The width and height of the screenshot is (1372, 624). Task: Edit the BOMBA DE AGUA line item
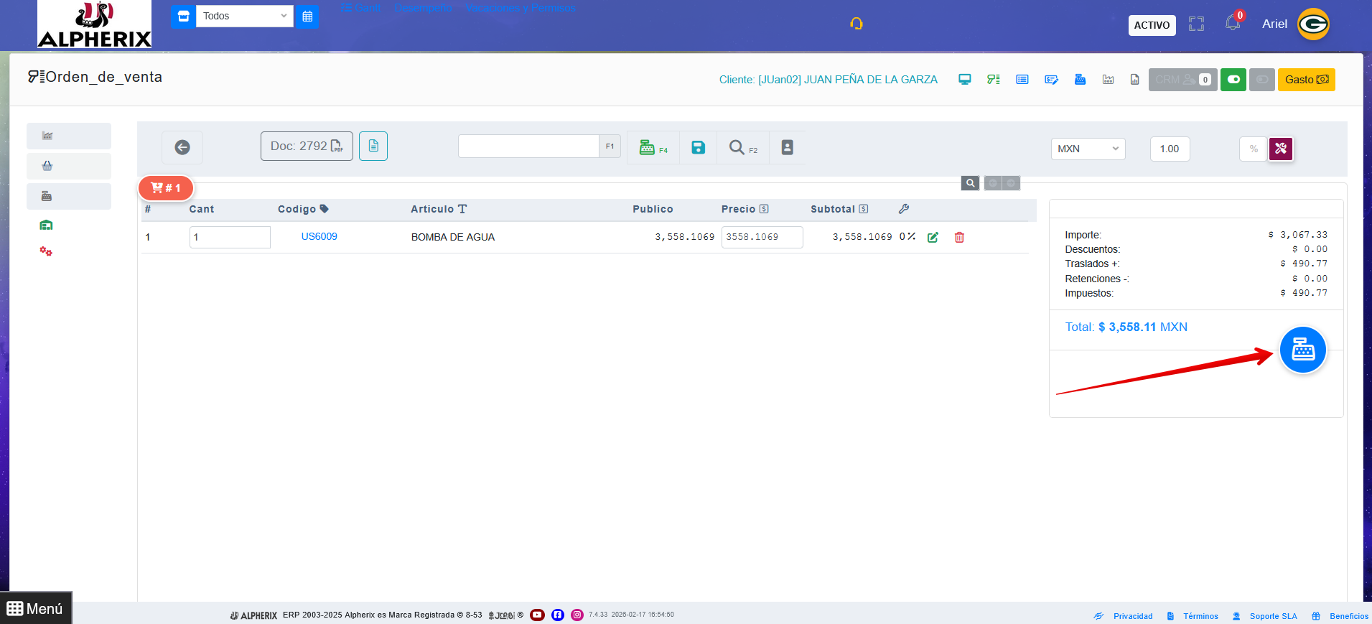933,238
